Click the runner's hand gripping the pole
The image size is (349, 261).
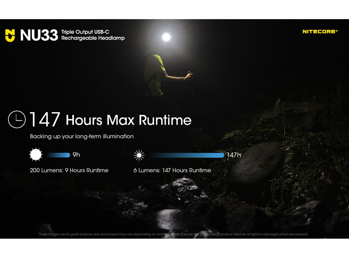coord(188,76)
